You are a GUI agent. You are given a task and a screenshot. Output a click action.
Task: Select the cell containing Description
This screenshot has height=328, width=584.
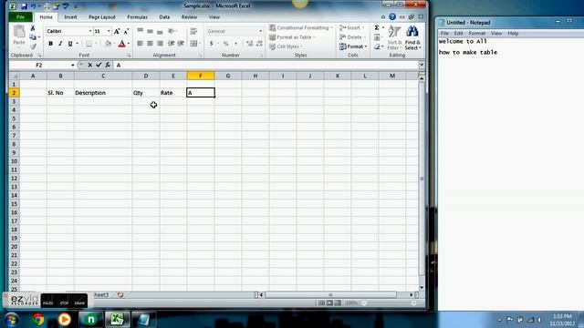103,93
